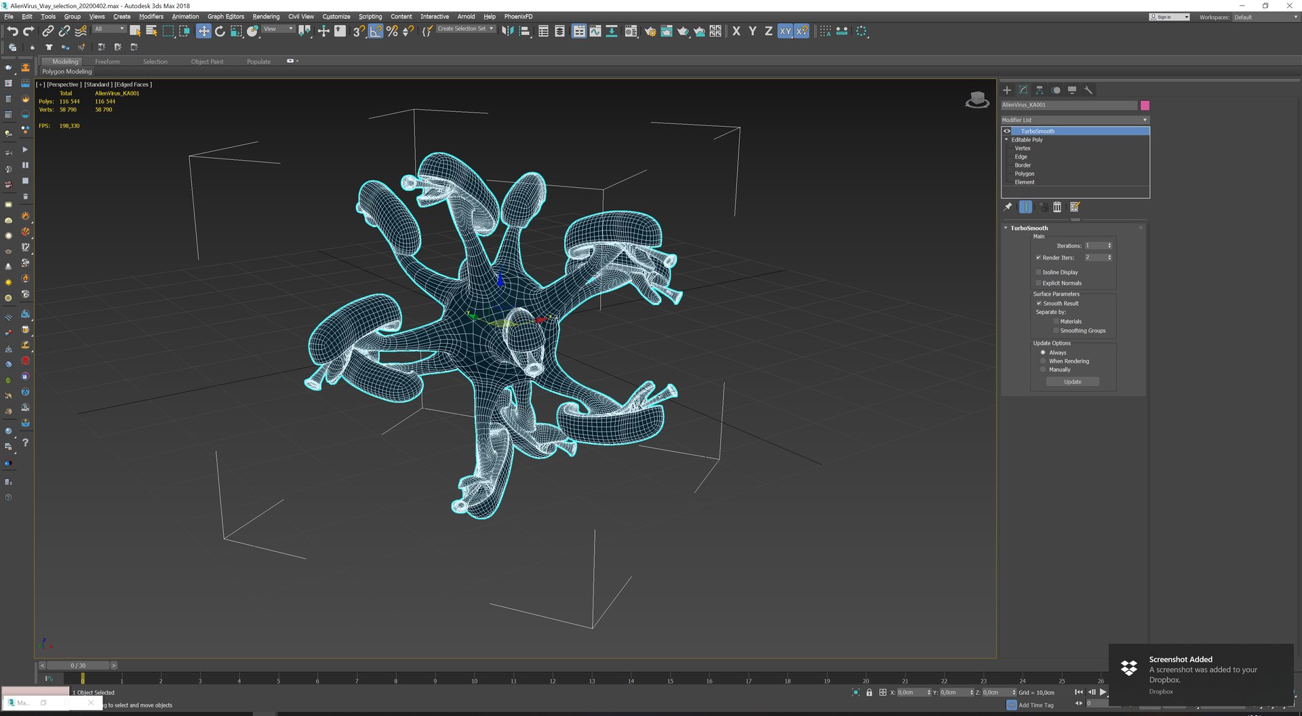Click the Polygon Modeling panel label
This screenshot has width=1302, height=716.
pos(66,71)
